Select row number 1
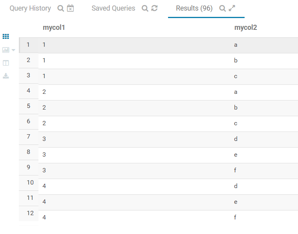This screenshot has width=298, height=234. click(28, 45)
